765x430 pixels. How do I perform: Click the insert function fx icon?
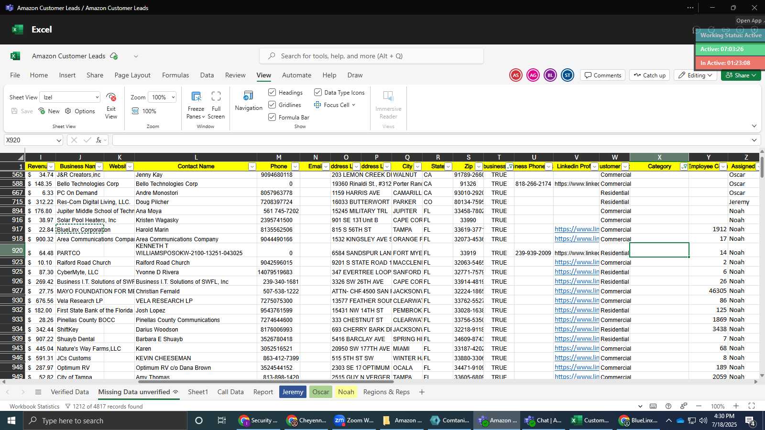(x=99, y=140)
